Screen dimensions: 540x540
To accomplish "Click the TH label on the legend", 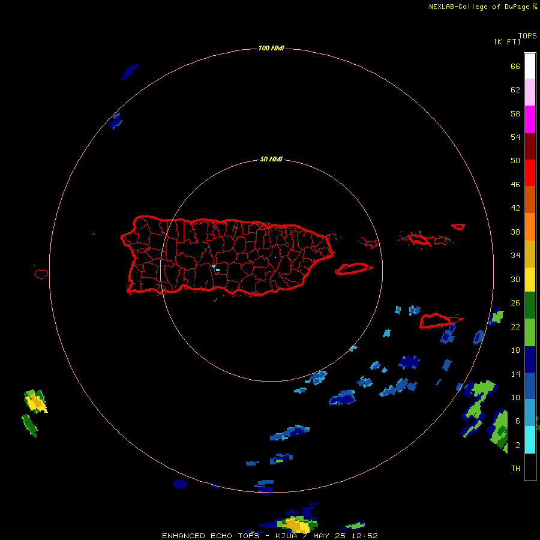I will click(515, 469).
